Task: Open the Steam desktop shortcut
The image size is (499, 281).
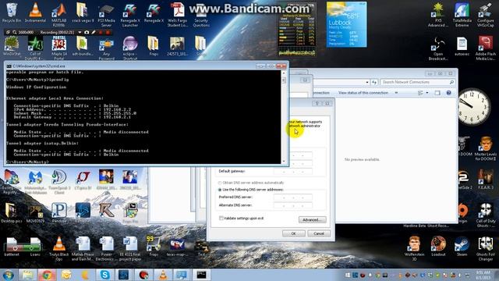Action: click(462, 247)
